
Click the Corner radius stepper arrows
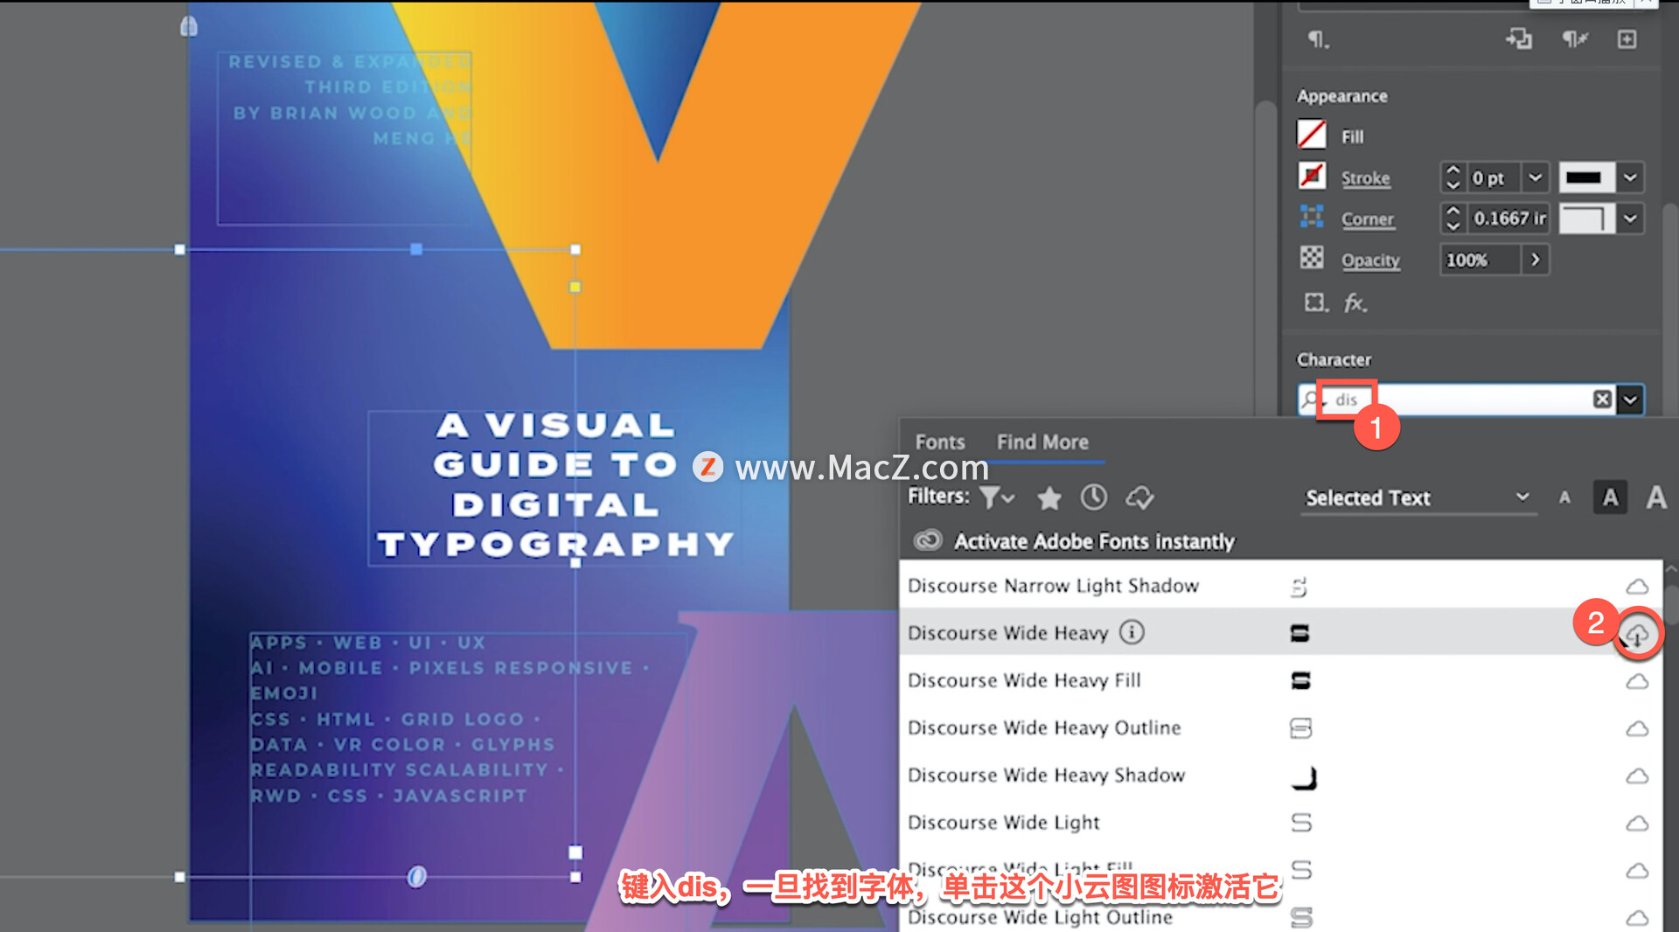coord(1453,219)
